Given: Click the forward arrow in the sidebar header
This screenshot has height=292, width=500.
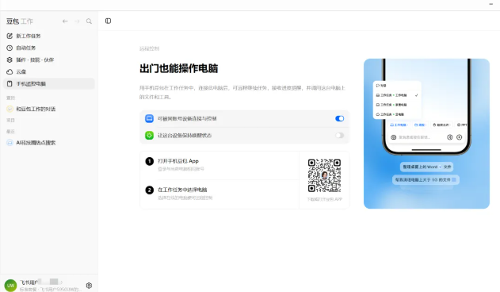Looking at the screenshot, I should pyautogui.click(x=77, y=21).
